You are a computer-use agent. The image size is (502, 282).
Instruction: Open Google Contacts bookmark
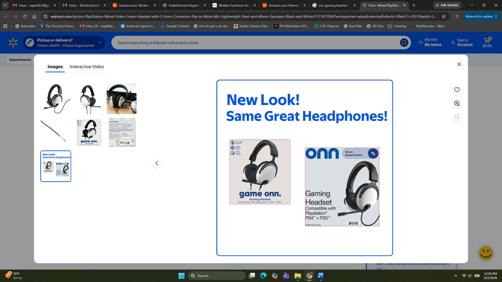point(175,26)
